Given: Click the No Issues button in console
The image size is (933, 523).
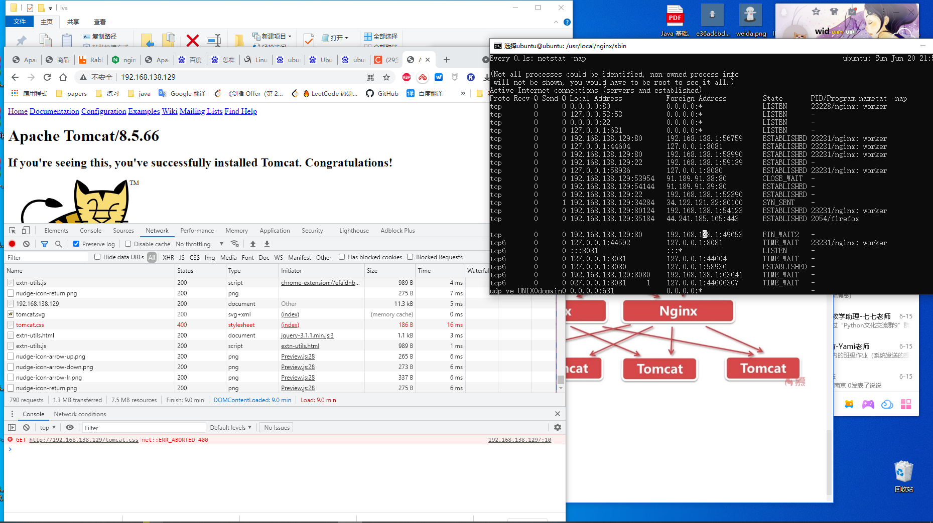Looking at the screenshot, I should 277,428.
